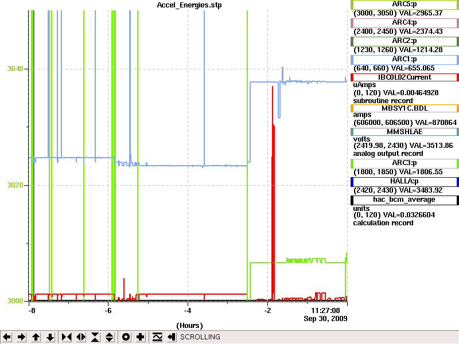The image size is (459, 344).
Task: Select the ARC5:p curve legend entry
Action: coord(404,5)
